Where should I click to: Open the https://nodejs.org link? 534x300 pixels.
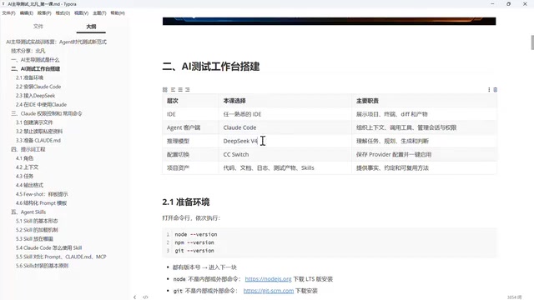(x=268, y=279)
